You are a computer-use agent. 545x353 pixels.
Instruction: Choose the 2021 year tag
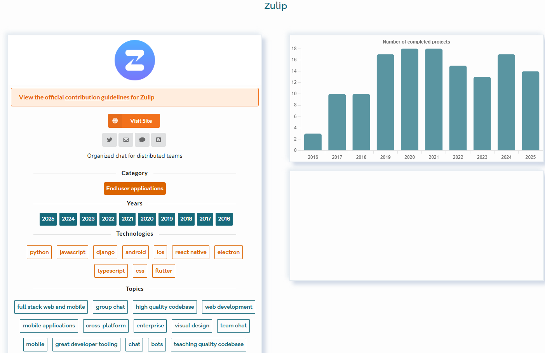[x=127, y=219]
